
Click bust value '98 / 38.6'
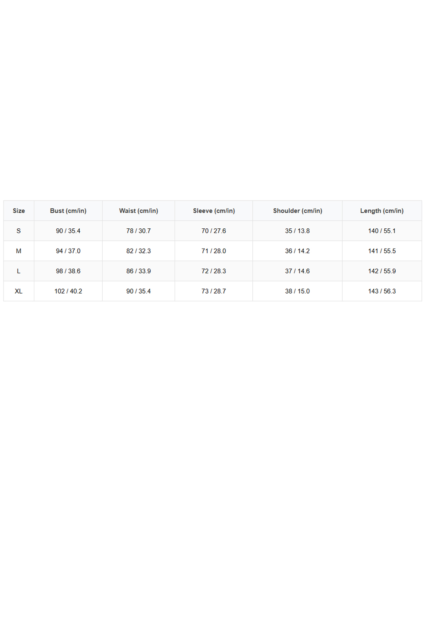click(68, 271)
